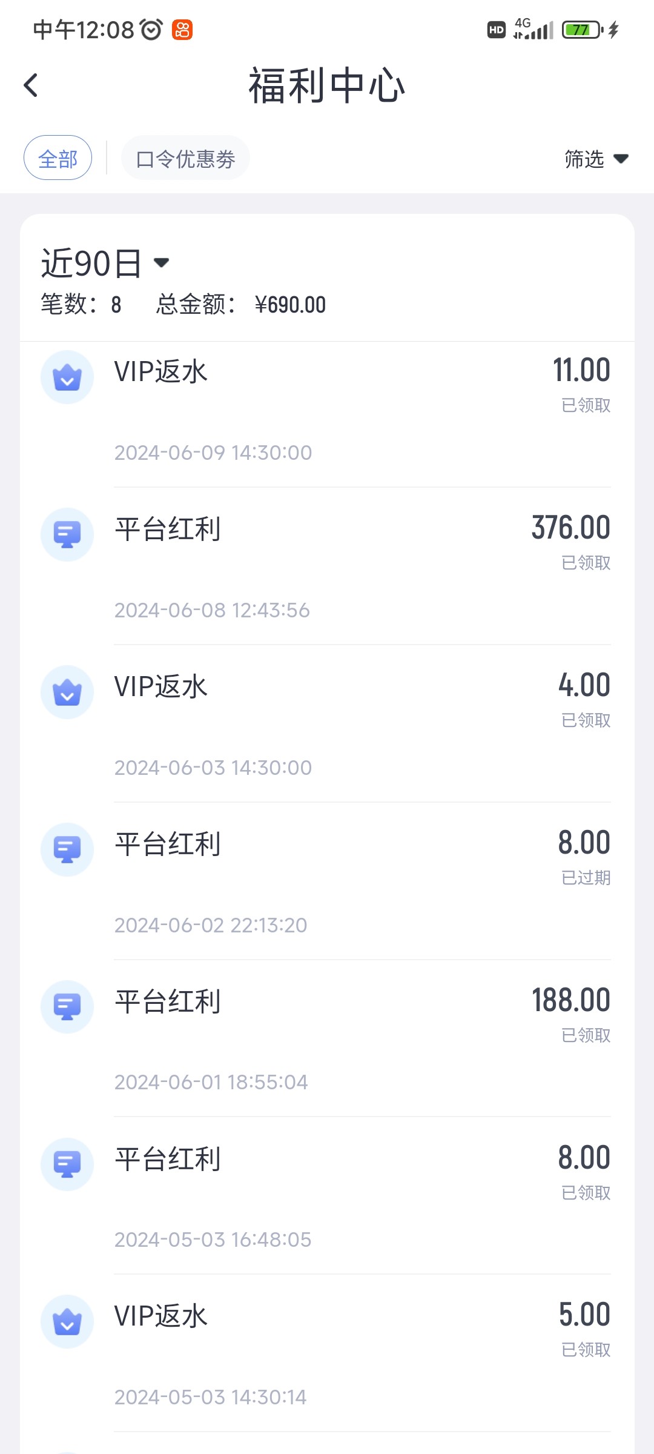The width and height of the screenshot is (654, 1454).
Task: Tap monitor icon of 376.00 平台红利 entry
Action: [x=67, y=534]
